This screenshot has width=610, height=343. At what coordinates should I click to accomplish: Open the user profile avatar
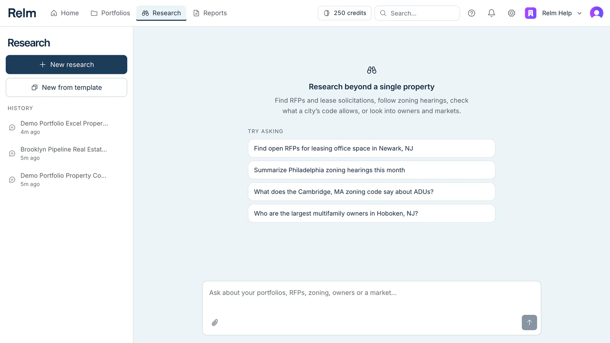597,13
